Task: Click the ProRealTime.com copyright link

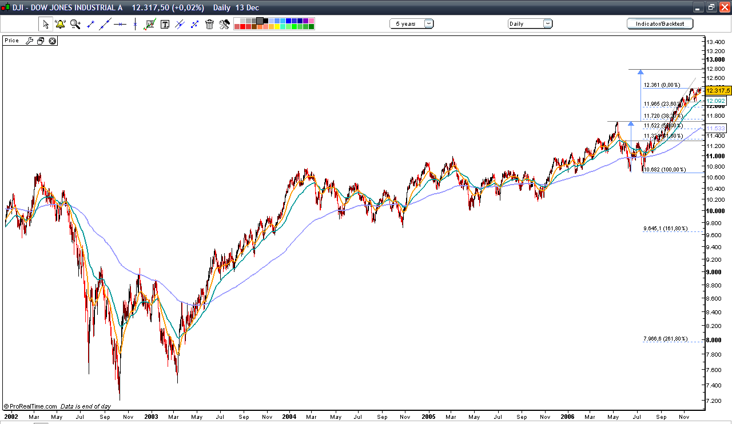Action: tap(27, 406)
